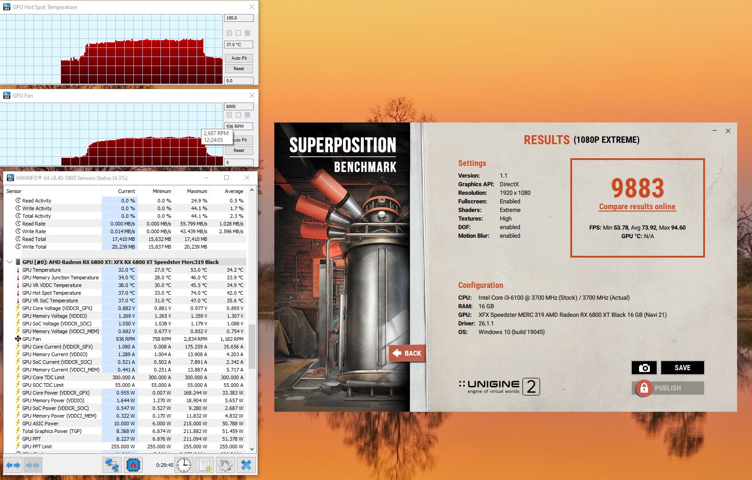752x480 pixels.
Task: Open HWiNFO sensor settings gear icon
Action: point(225,465)
